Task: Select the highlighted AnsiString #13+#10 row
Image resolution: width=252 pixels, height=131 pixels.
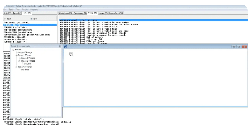Action: point(153,20)
